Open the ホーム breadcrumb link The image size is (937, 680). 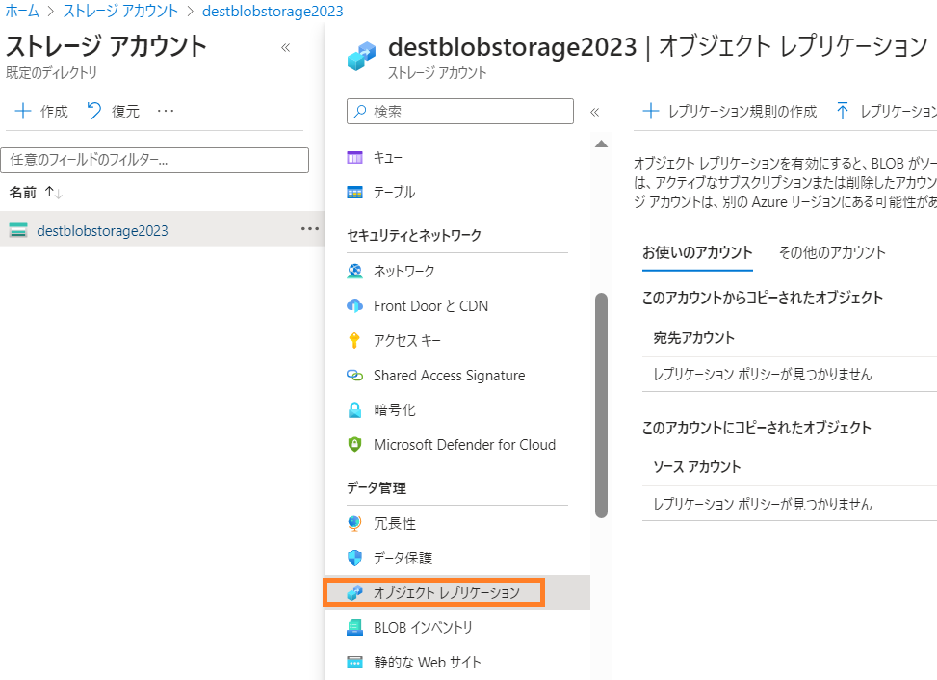tap(22, 11)
